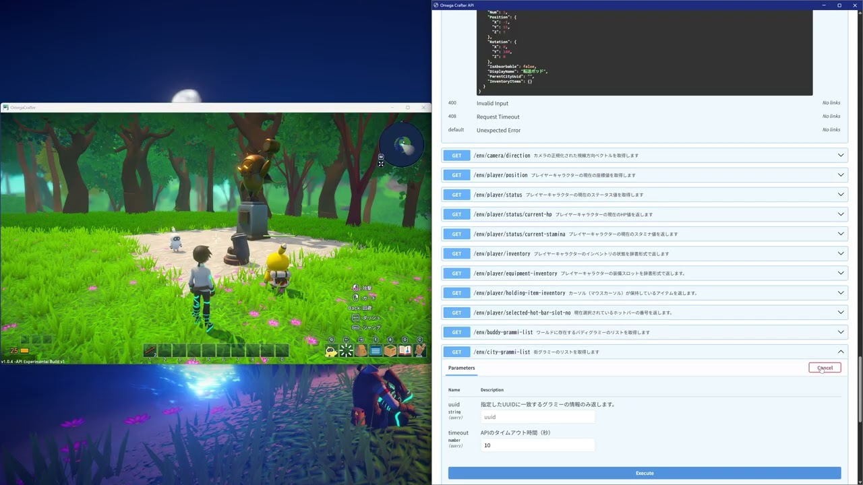
Task: Click the white gear icon in game HUD
Action: [346, 350]
